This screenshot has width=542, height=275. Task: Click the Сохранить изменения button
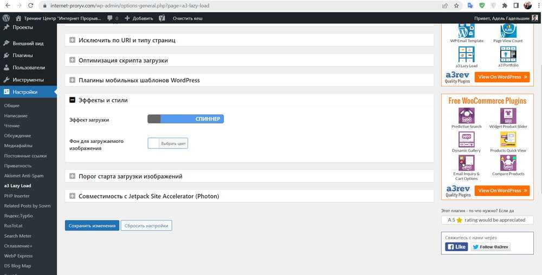pos(92,226)
